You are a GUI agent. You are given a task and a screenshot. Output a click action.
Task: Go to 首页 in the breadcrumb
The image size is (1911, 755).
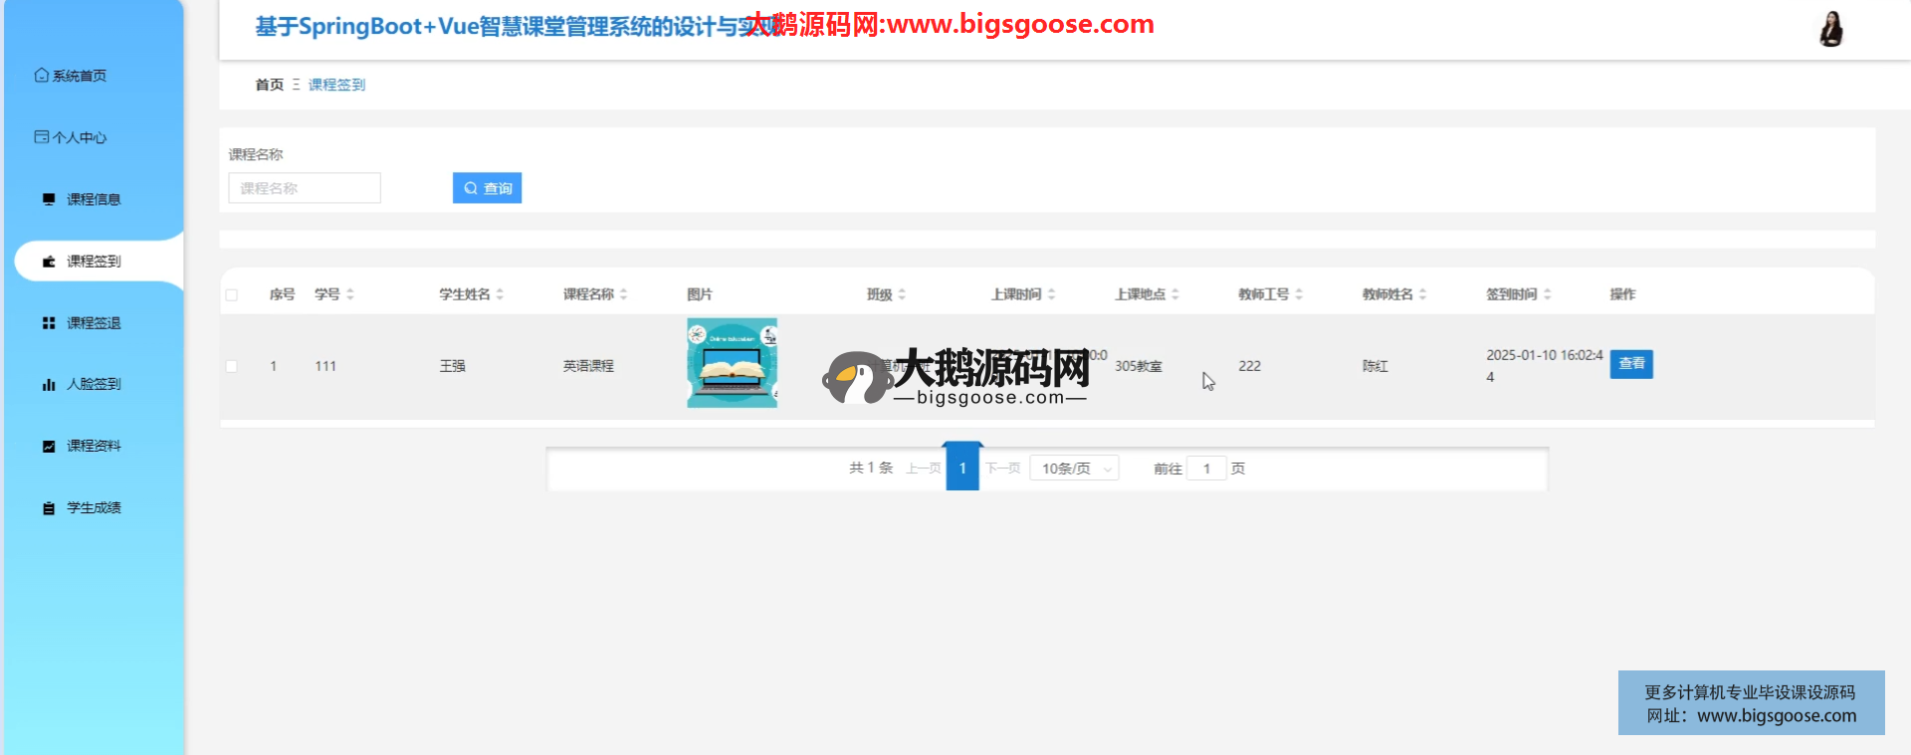[269, 85]
